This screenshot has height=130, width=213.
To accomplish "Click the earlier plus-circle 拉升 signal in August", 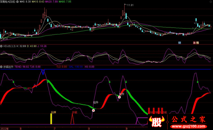I will pyautogui.click(x=93, y=111).
